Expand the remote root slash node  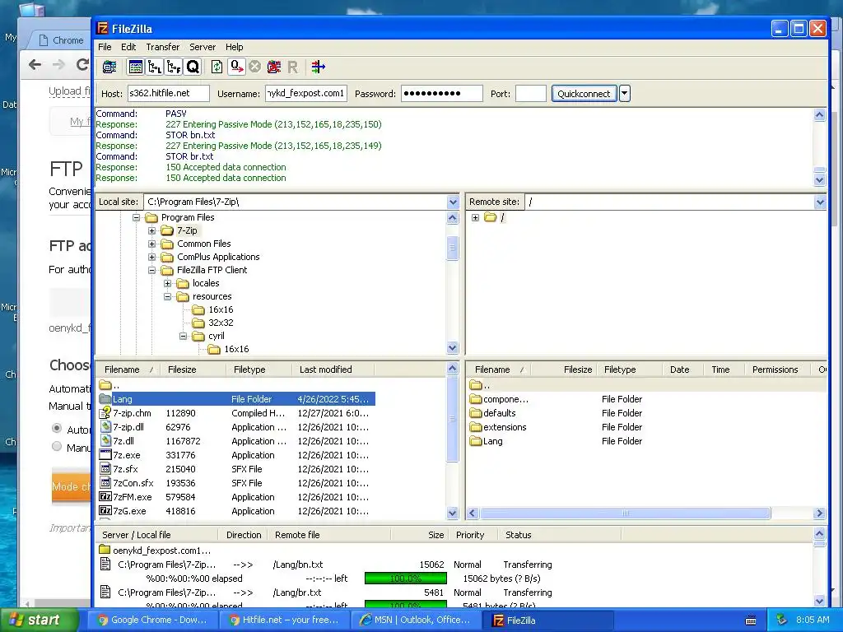[475, 217]
